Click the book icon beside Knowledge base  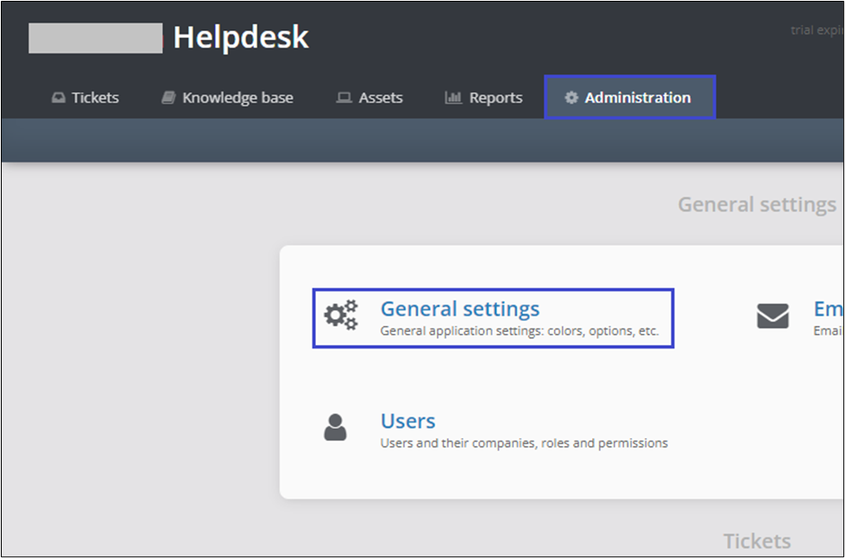click(x=169, y=98)
